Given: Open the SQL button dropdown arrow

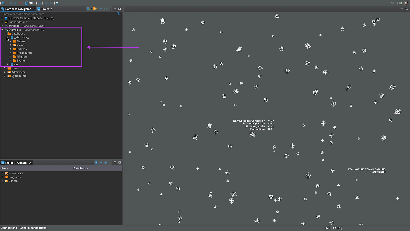Looking at the screenshot, I should pyautogui.click(x=35, y=3).
